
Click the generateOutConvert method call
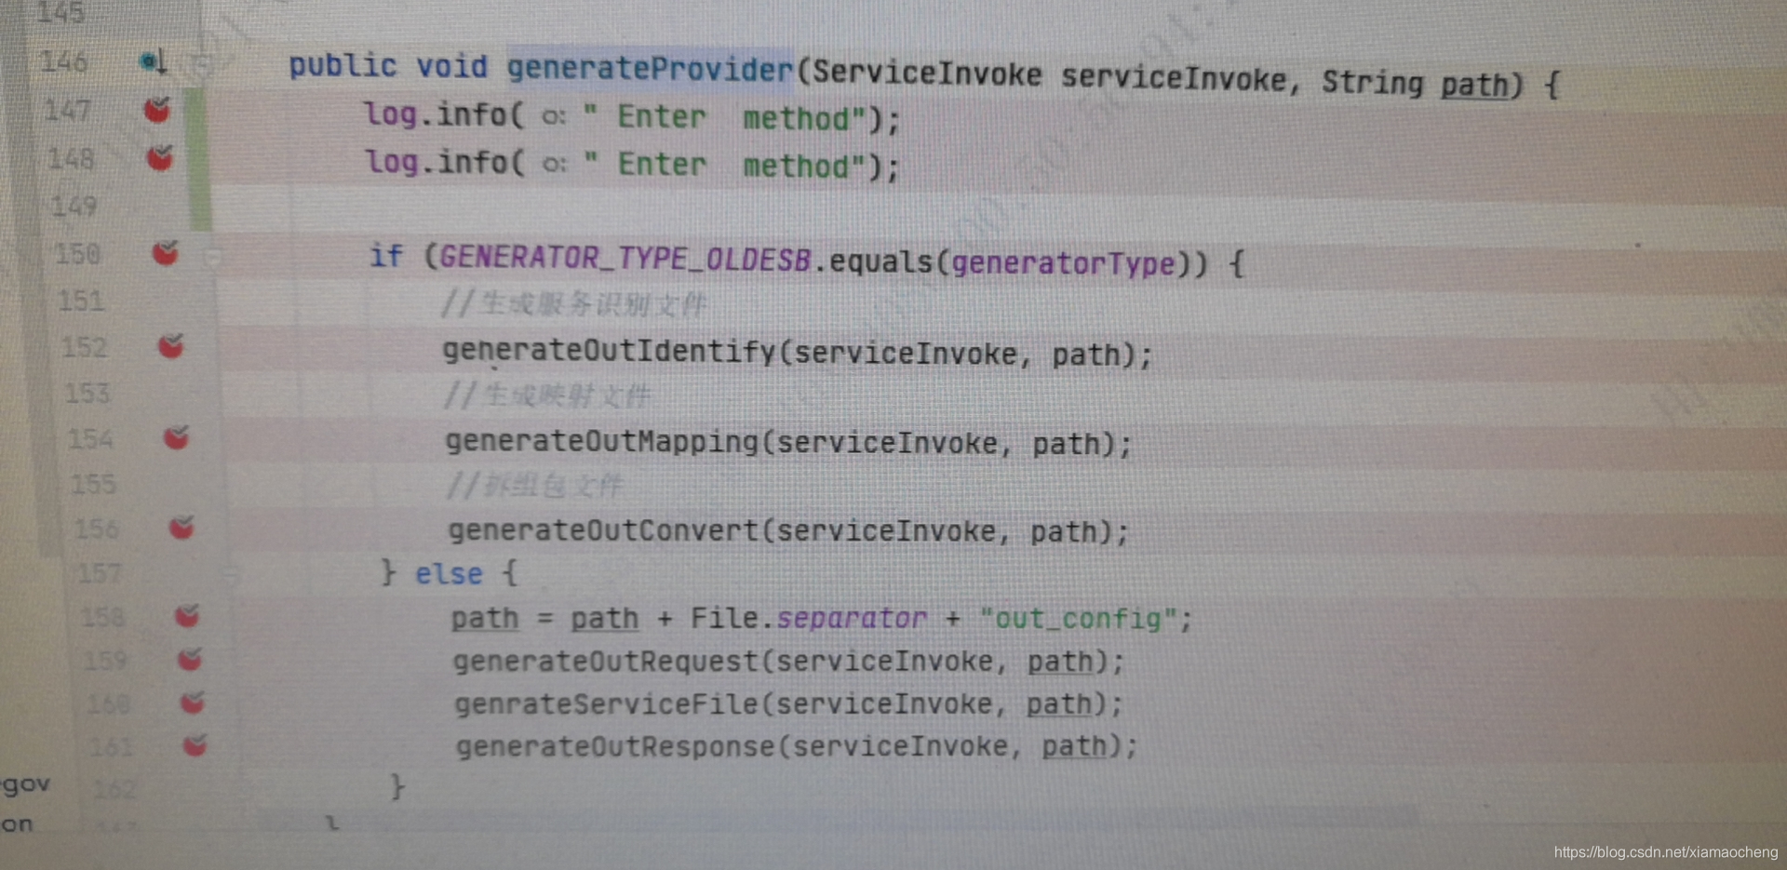pyautogui.click(x=603, y=530)
